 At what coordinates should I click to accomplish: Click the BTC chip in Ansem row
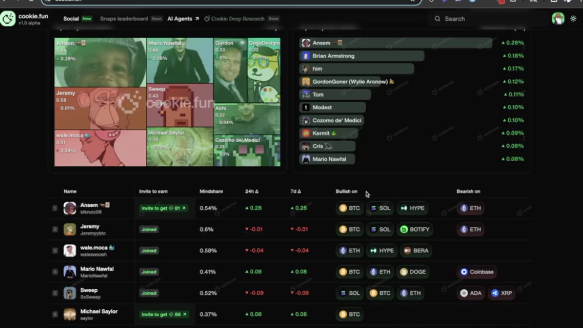click(x=349, y=208)
